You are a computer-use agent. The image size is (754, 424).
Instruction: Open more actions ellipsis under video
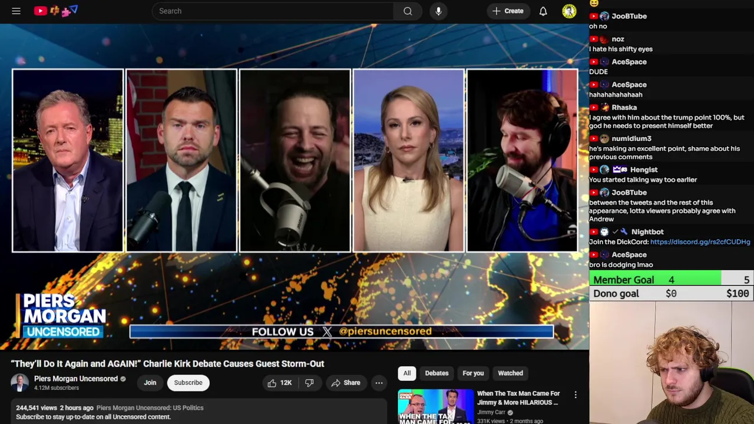point(379,383)
